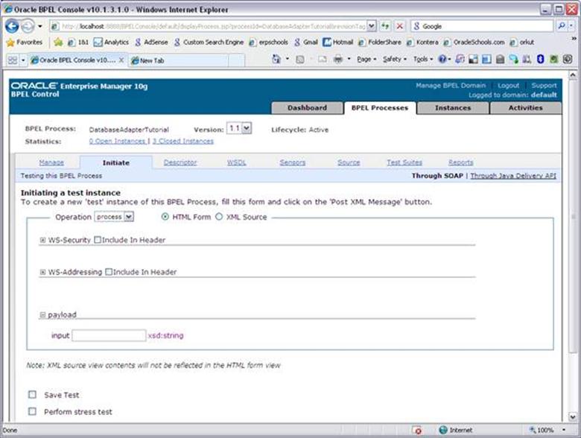Open the address bar history dropdown
Image resolution: width=581 pixels, height=438 pixels.
pyautogui.click(x=372, y=26)
